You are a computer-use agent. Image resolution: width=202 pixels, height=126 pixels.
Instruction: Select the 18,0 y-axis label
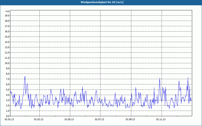tap(7, 21)
